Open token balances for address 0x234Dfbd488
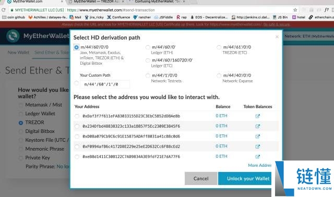Viewport: 334px width, 197px height. (x=257, y=126)
